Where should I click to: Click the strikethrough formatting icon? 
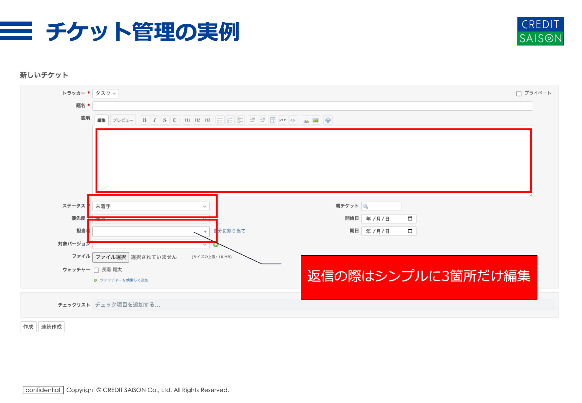(x=165, y=120)
